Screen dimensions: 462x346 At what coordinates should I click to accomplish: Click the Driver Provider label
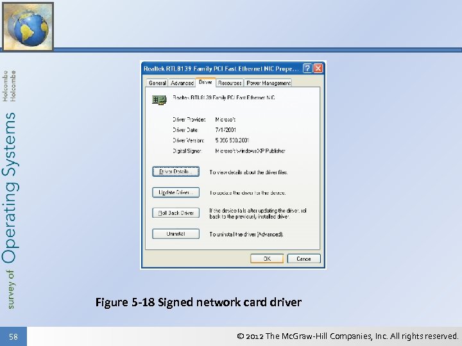(x=189, y=119)
